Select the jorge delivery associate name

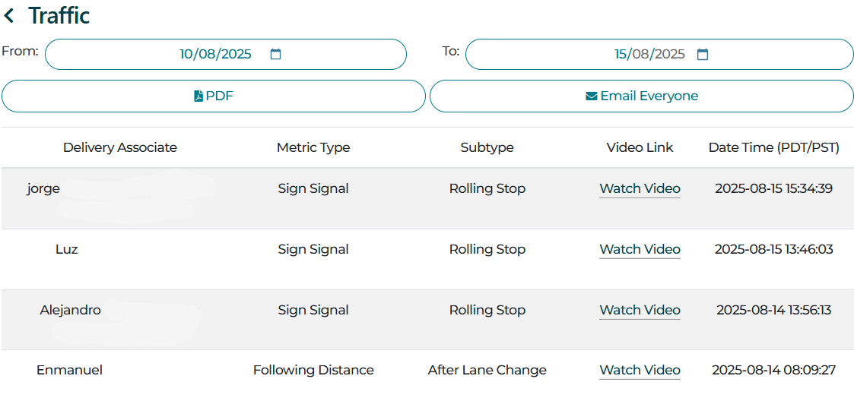pos(43,188)
